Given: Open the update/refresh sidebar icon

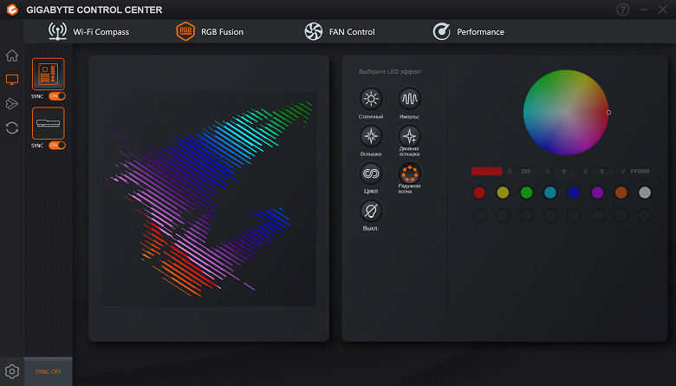Looking at the screenshot, I should coord(12,128).
